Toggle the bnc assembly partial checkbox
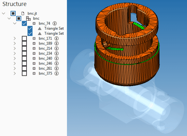 point(19,18)
